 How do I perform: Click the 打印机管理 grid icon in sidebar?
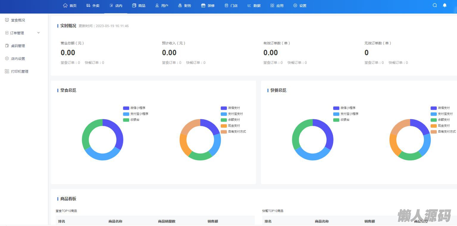coord(7,71)
